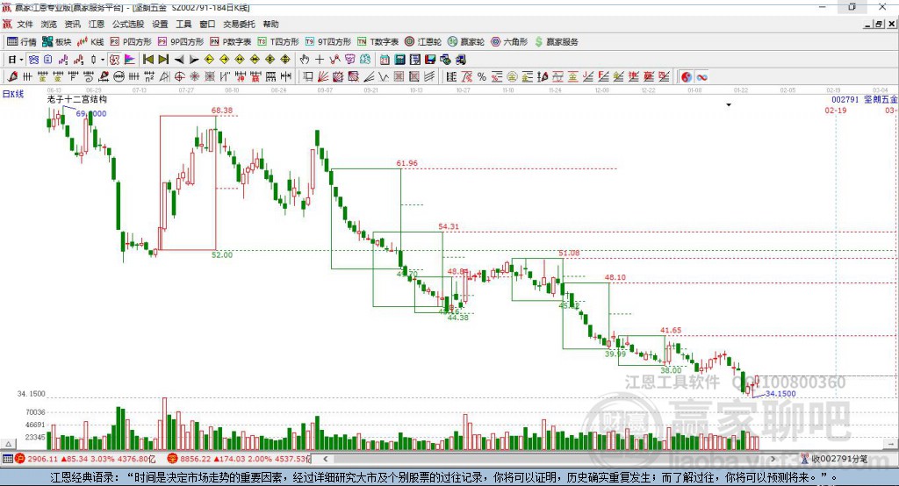Open the 9P四方形 tool
The height and width of the screenshot is (486, 899).
[x=181, y=42]
